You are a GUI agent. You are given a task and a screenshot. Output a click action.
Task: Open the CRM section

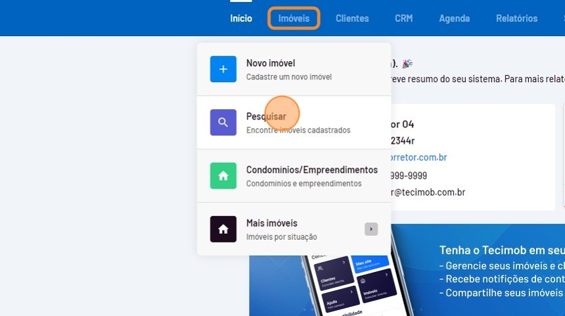[x=403, y=18]
